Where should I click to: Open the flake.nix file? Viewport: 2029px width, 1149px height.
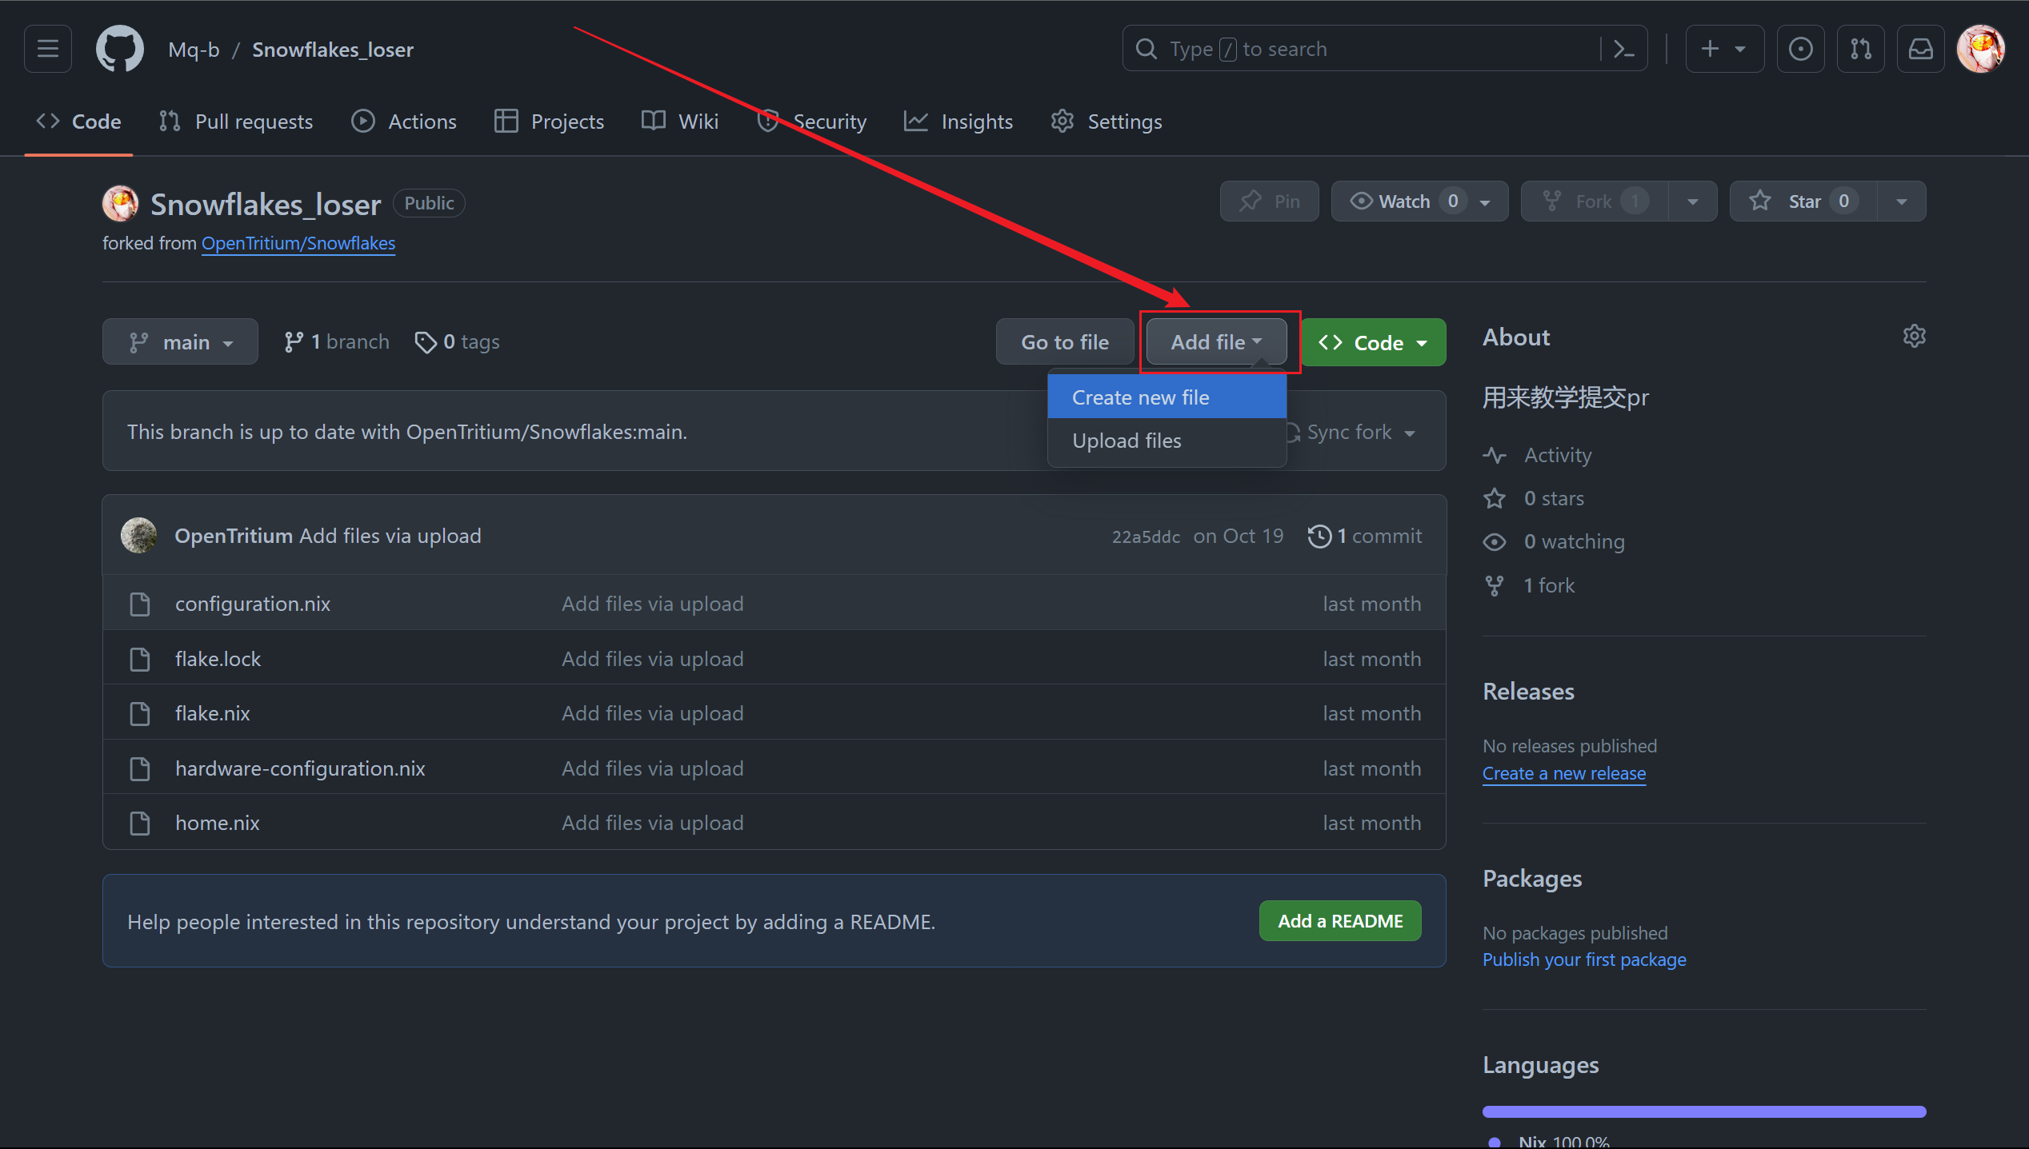(x=212, y=713)
